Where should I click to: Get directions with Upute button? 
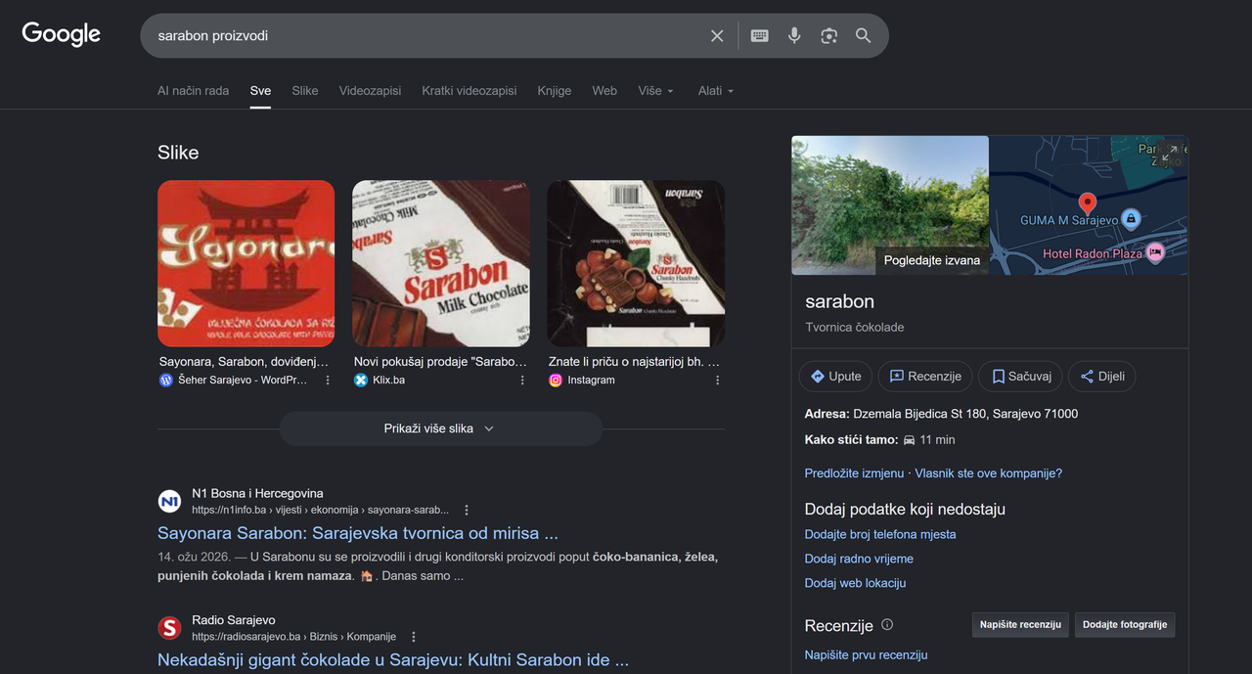click(836, 377)
